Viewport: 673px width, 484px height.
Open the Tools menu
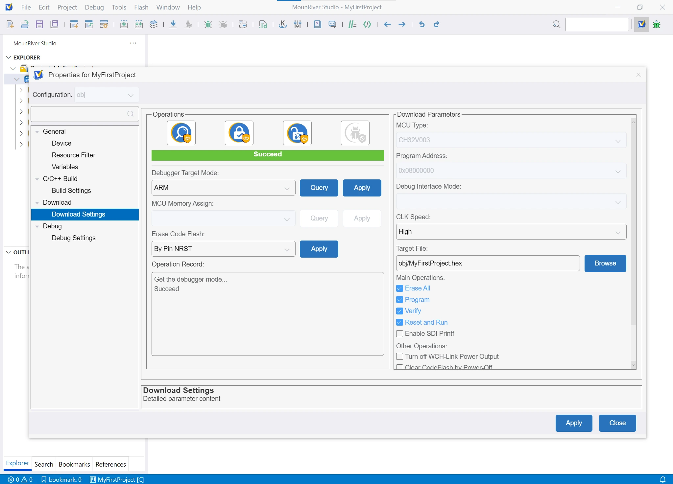119,7
